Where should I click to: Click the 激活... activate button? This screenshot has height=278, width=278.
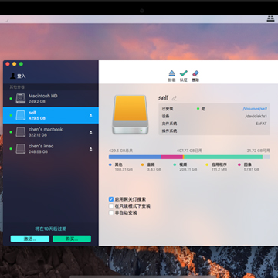(30, 239)
